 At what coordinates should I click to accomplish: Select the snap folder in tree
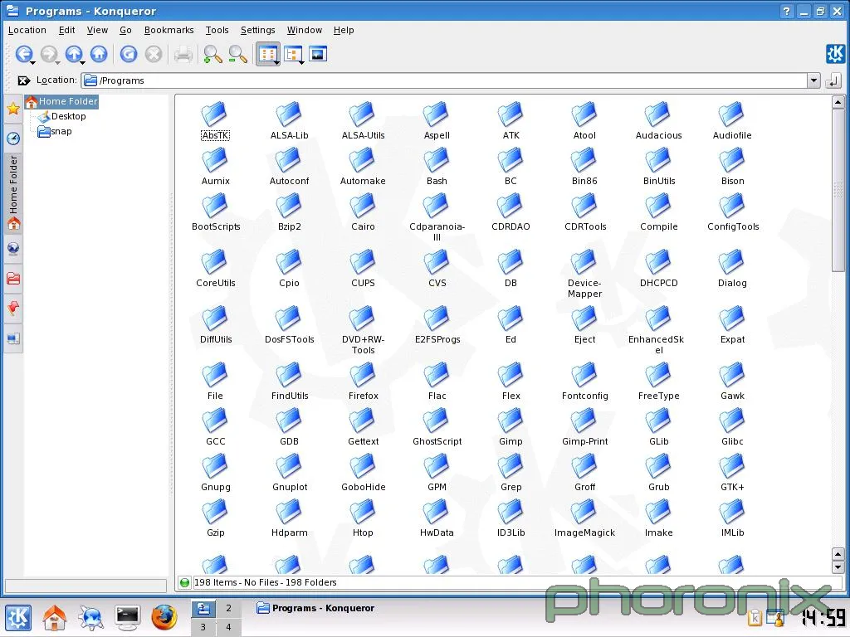point(55,132)
